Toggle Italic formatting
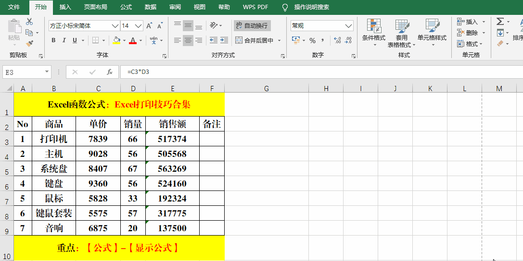The height and width of the screenshot is (261, 523). pyautogui.click(x=64, y=40)
